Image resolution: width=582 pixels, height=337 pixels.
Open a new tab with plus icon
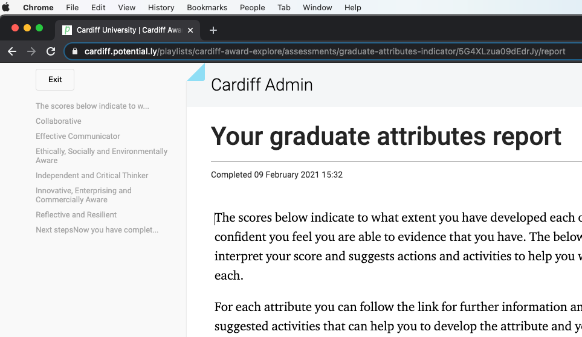click(213, 30)
